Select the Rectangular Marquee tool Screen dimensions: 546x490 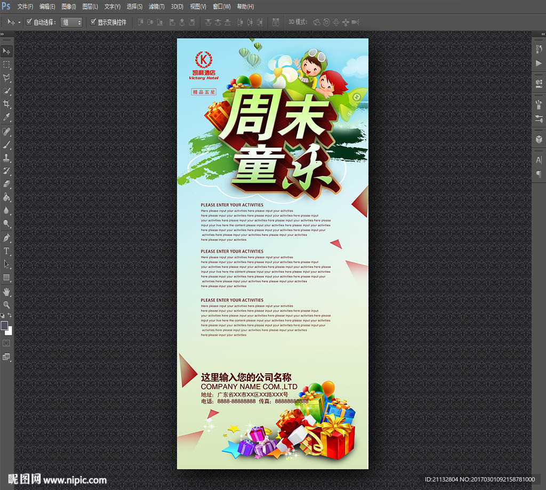(x=6, y=65)
